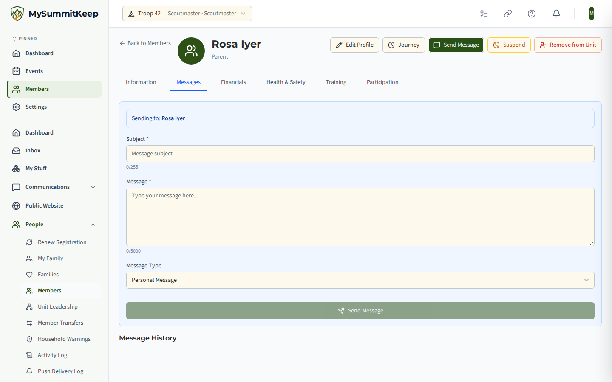Open the Activity Log page
Screen dimensions: 612x382
click(61, 355)
